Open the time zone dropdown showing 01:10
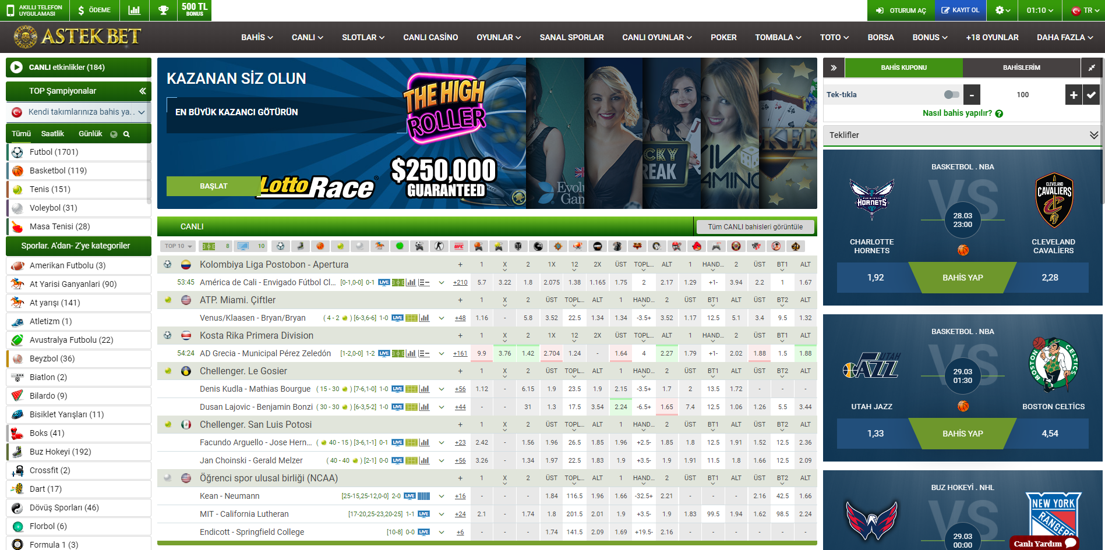1105x550 pixels. pyautogui.click(x=1040, y=10)
